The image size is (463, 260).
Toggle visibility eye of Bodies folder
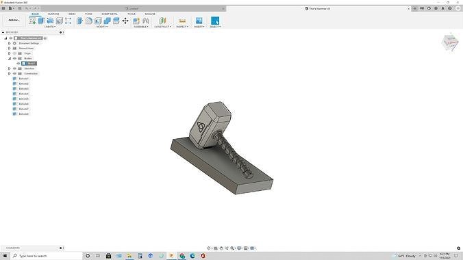pos(14,58)
